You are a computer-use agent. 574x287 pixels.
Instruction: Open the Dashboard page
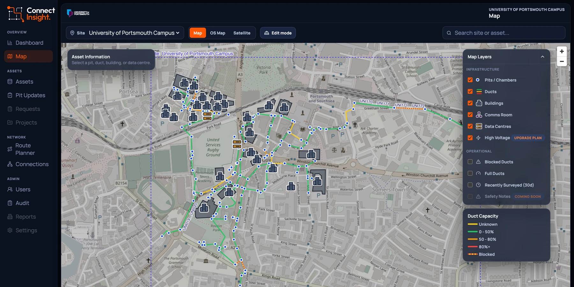click(x=28, y=43)
